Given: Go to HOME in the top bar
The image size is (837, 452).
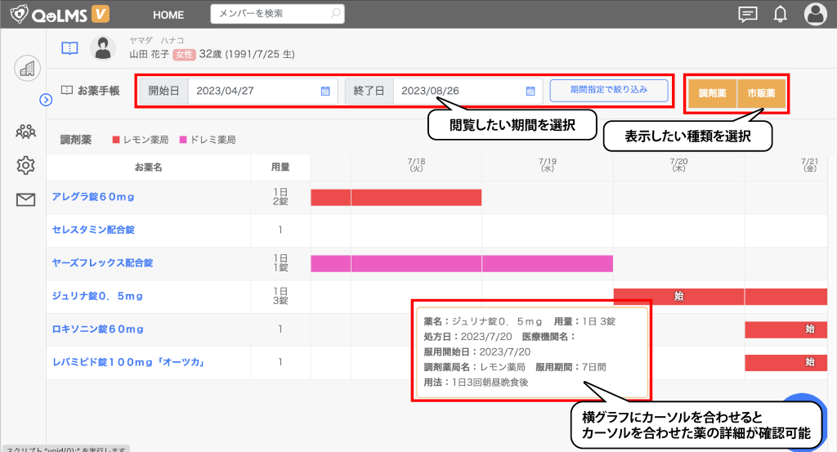Looking at the screenshot, I should 168,15.
